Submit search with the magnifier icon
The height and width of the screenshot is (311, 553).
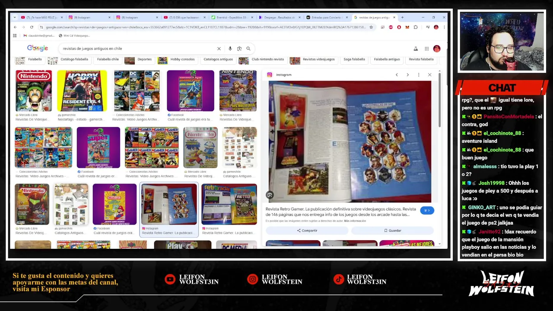pyautogui.click(x=248, y=49)
